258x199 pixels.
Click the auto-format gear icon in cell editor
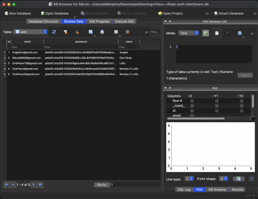[x=206, y=33]
